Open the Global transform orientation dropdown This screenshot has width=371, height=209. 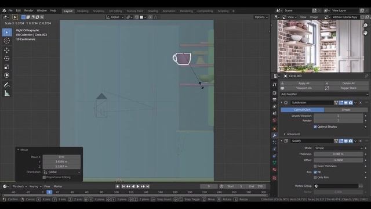click(x=115, y=17)
